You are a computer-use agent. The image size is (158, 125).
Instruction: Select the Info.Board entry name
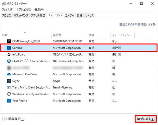click(19, 54)
